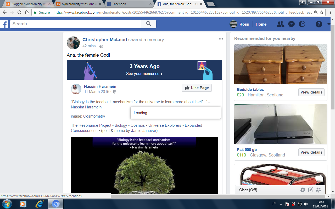
Task: Open the PS4 console photo
Action: click(x=281, y=124)
